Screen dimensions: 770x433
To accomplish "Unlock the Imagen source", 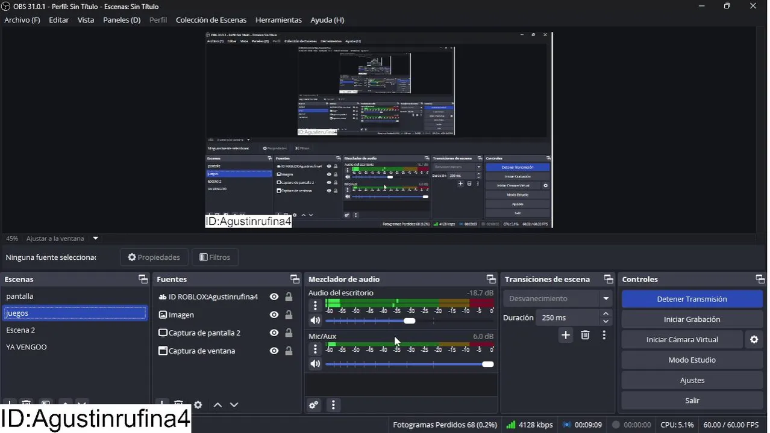I will point(289,315).
